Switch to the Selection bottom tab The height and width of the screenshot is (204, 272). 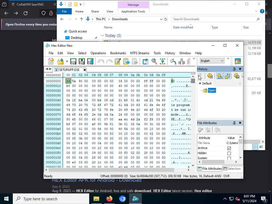232,169
